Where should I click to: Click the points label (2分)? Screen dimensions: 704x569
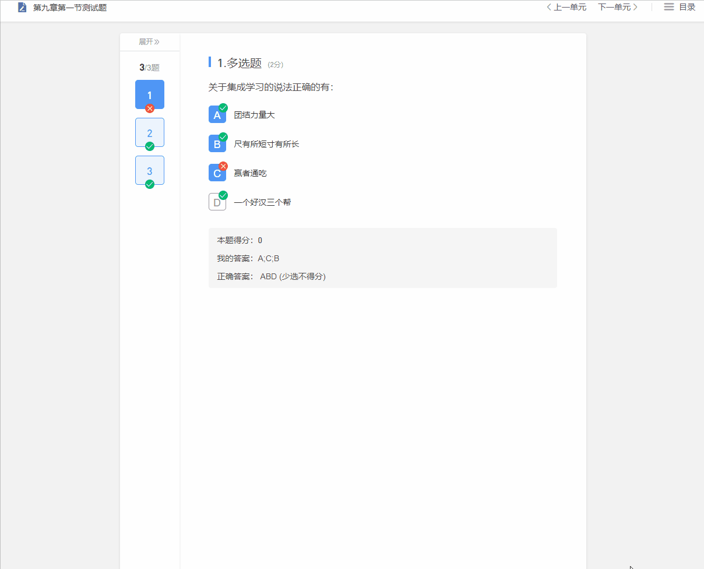tap(276, 65)
